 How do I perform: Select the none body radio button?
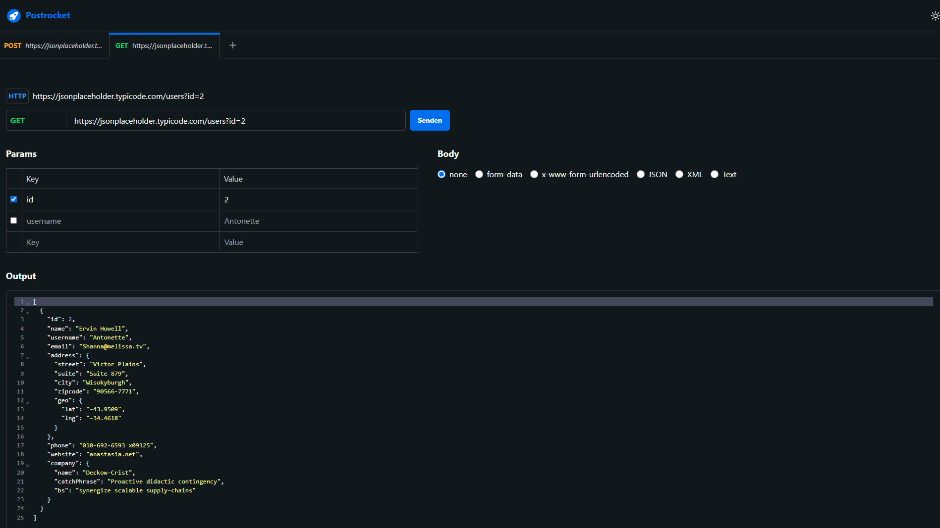[x=442, y=174]
